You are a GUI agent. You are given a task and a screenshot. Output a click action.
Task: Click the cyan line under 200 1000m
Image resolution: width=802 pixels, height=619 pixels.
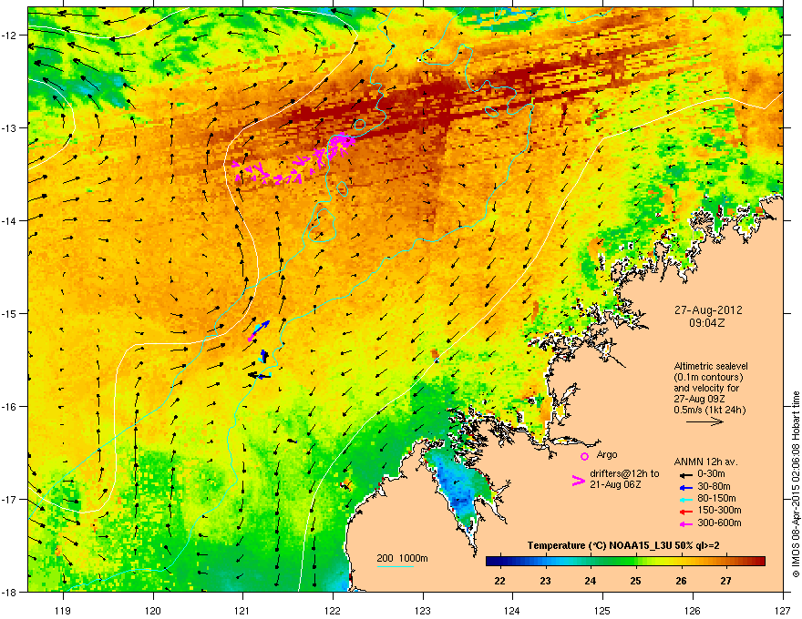396,566
